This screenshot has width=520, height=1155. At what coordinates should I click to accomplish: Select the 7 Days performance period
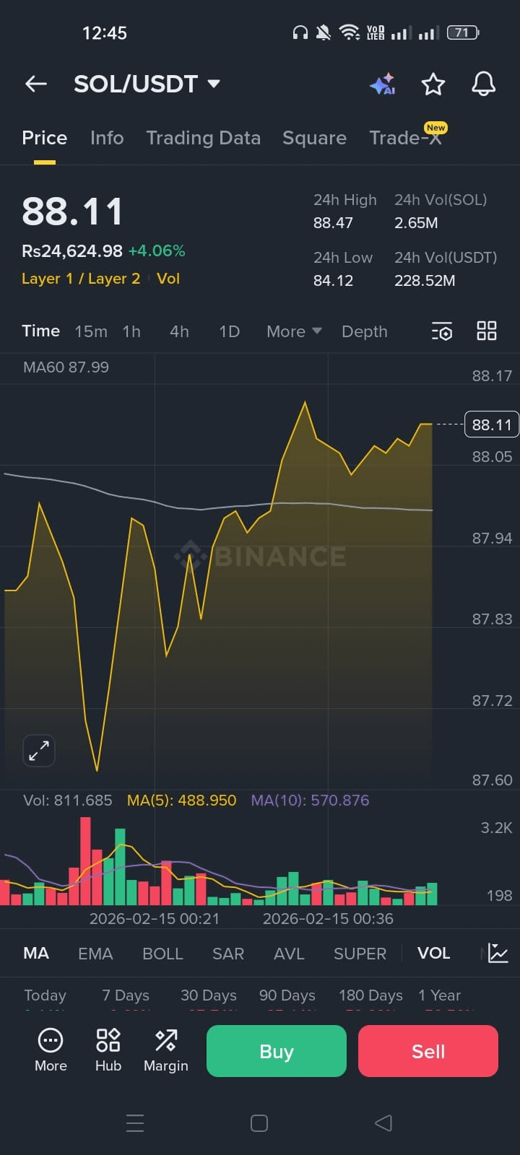click(126, 995)
